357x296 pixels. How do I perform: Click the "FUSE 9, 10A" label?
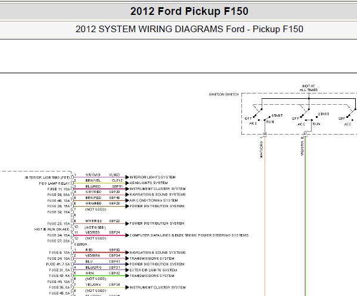pos(60,253)
